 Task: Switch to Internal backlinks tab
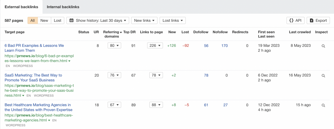[x=63, y=7]
